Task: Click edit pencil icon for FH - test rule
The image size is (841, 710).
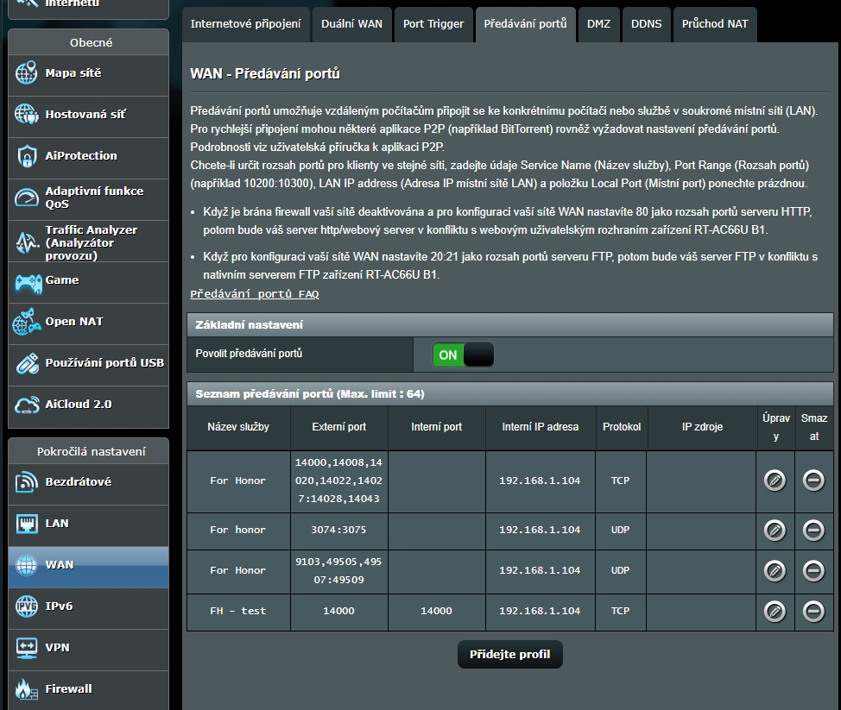Action: (x=775, y=612)
